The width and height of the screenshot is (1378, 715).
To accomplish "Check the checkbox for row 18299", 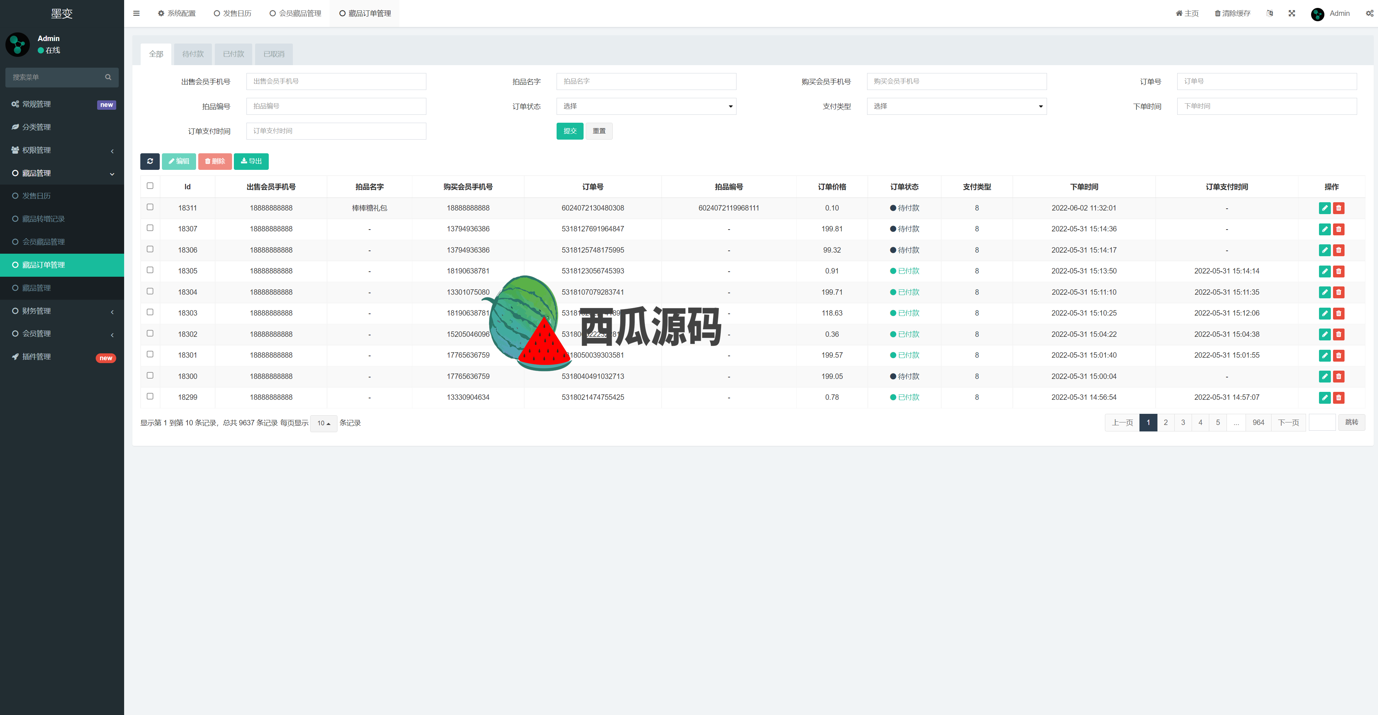I will [150, 397].
